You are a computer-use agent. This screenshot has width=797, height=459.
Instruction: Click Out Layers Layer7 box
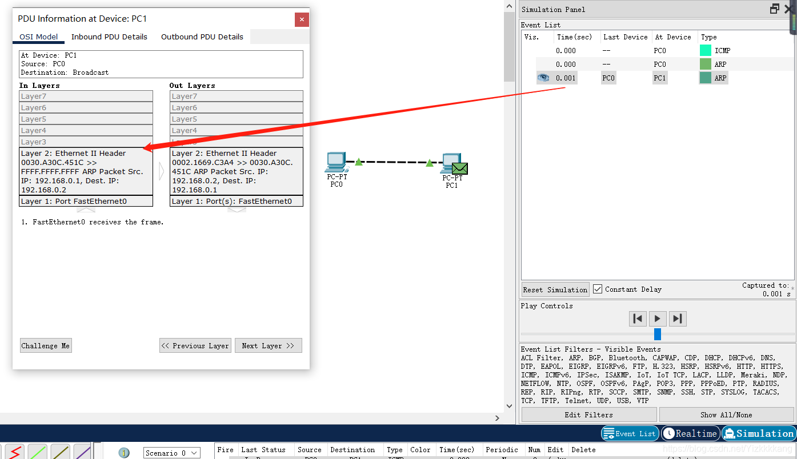237,96
